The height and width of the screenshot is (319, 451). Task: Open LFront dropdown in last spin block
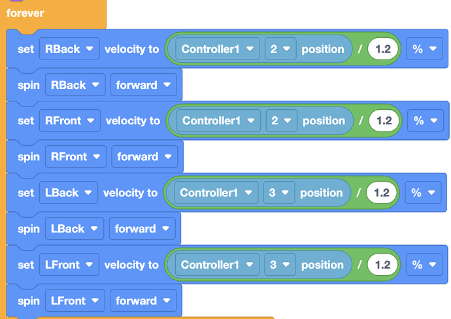pos(75,301)
